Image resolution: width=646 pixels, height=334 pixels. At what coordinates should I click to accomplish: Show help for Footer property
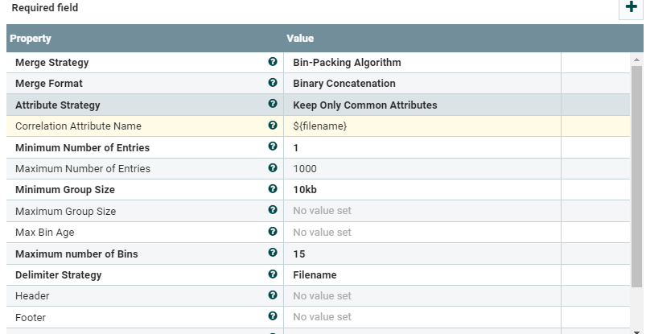point(273,317)
